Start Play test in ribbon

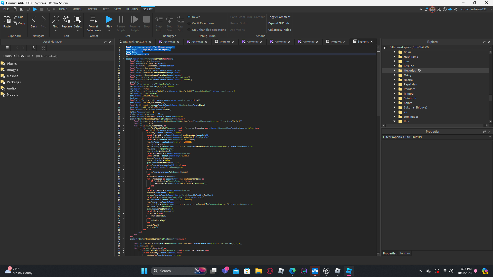tap(109, 19)
